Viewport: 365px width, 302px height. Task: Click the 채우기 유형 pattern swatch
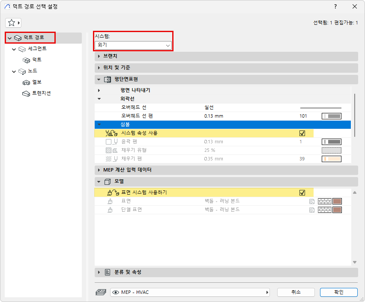coord(332,151)
